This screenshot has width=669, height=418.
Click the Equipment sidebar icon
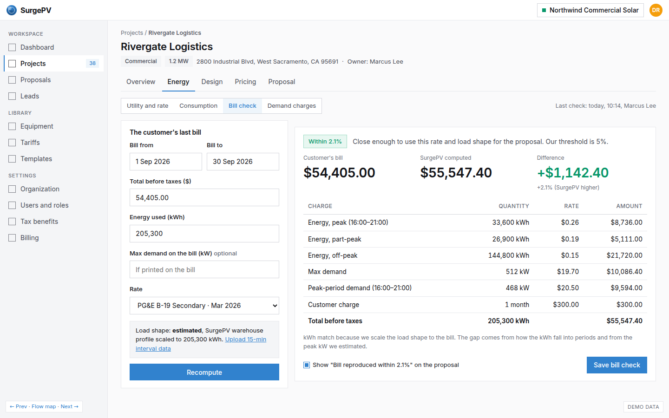click(12, 126)
